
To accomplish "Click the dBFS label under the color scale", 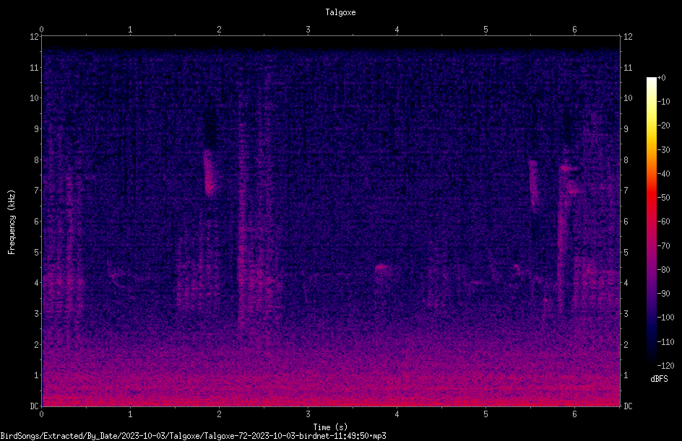I will [659, 379].
